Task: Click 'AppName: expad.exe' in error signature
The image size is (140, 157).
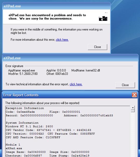Action: point(22,70)
